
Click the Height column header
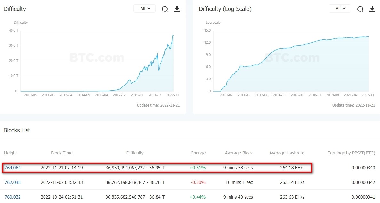(x=11, y=153)
